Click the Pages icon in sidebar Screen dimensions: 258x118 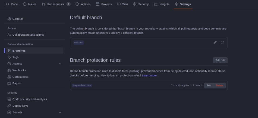pos(9,83)
